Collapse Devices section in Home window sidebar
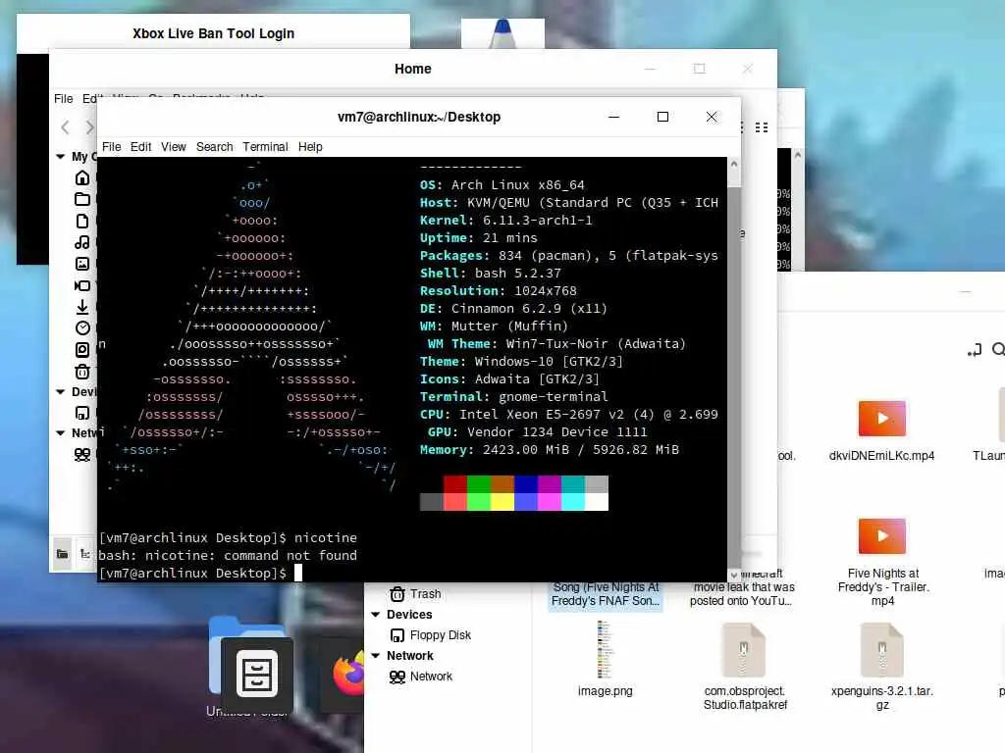The height and width of the screenshot is (753, 1005). click(60, 392)
